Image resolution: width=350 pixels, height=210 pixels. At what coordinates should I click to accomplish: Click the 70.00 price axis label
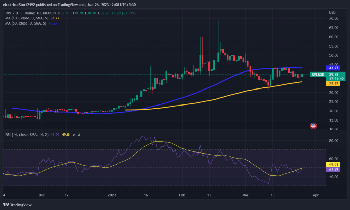334,18
